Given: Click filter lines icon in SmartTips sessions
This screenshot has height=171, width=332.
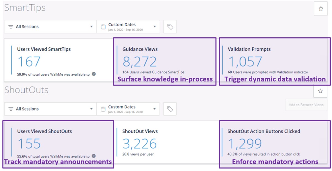Looking at the screenshot, I should pos(11,27).
